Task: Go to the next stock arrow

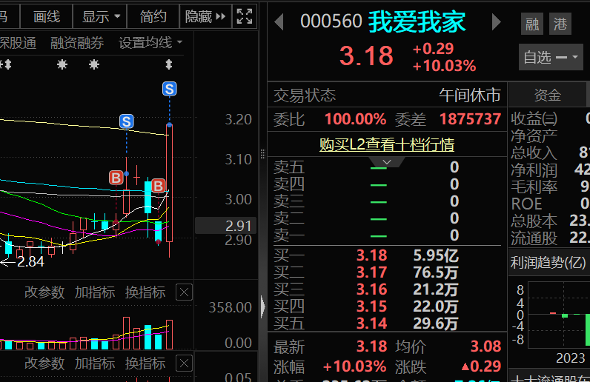Action: [x=497, y=22]
